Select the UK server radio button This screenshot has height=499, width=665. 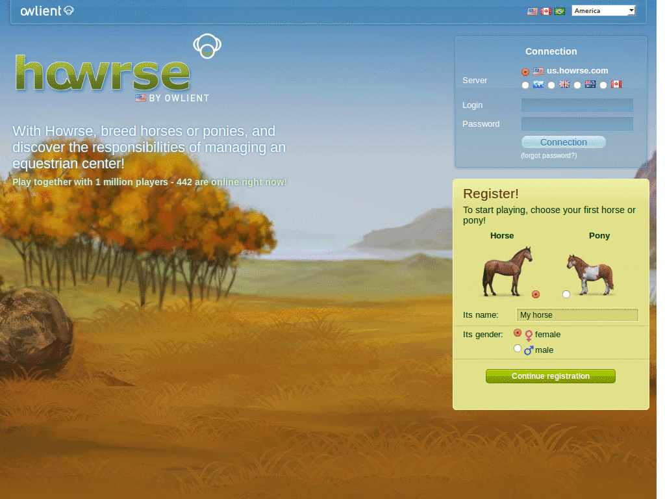[551, 85]
